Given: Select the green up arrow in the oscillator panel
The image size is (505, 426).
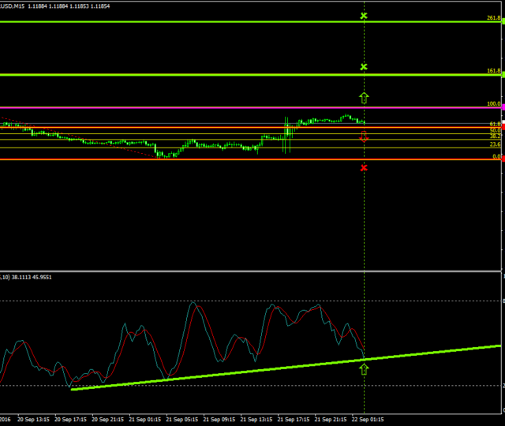Looking at the screenshot, I should point(364,368).
